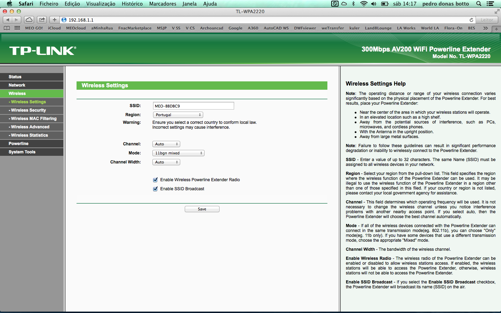Open the Visualização menu
The width and height of the screenshot is (501, 313).
coord(101,4)
